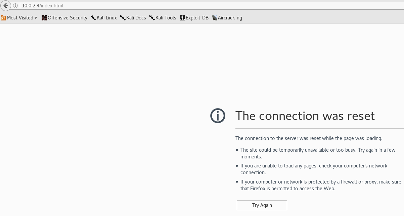Click the circled info icon beside error heading
404x216 pixels.
point(218,116)
